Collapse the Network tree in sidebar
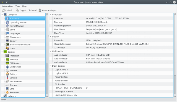This screenshot has width=177, height=102. point(2,96)
